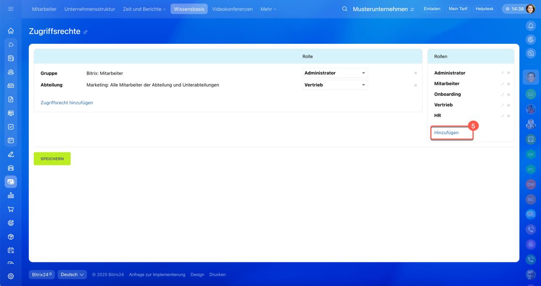Switch to the Videokonferenzen tab

click(x=232, y=9)
